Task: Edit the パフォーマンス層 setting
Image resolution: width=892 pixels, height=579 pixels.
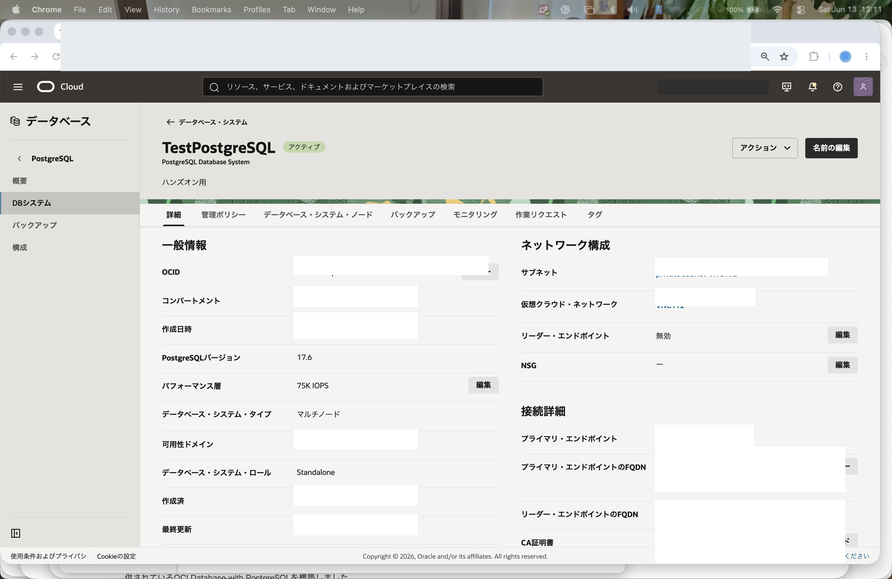Action: click(x=483, y=385)
